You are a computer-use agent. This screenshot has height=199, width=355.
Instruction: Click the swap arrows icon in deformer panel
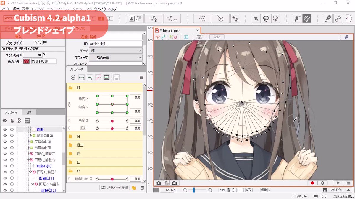[27, 120]
